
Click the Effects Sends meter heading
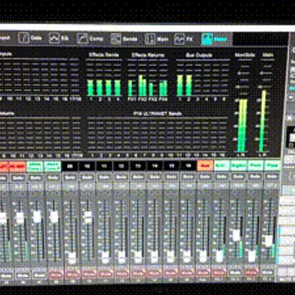pos(104,55)
